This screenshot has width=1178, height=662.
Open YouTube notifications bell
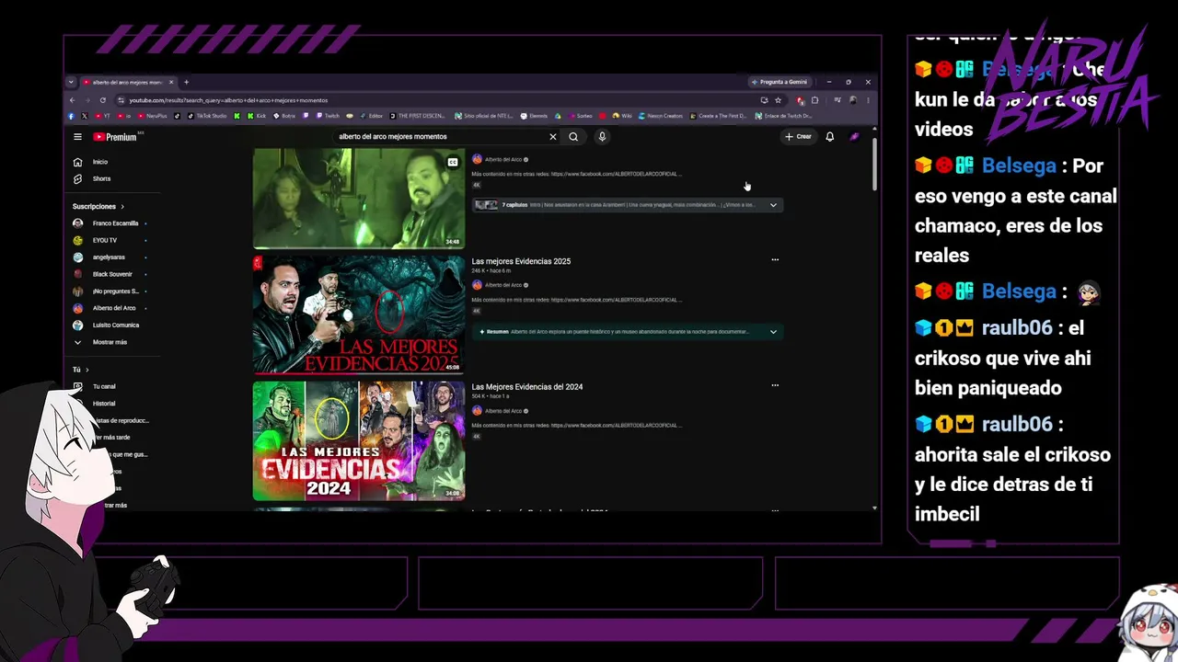829,137
